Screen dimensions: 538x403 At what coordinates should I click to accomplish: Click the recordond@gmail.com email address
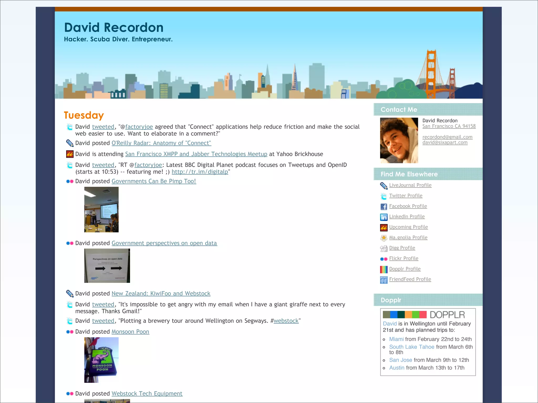[x=447, y=137]
